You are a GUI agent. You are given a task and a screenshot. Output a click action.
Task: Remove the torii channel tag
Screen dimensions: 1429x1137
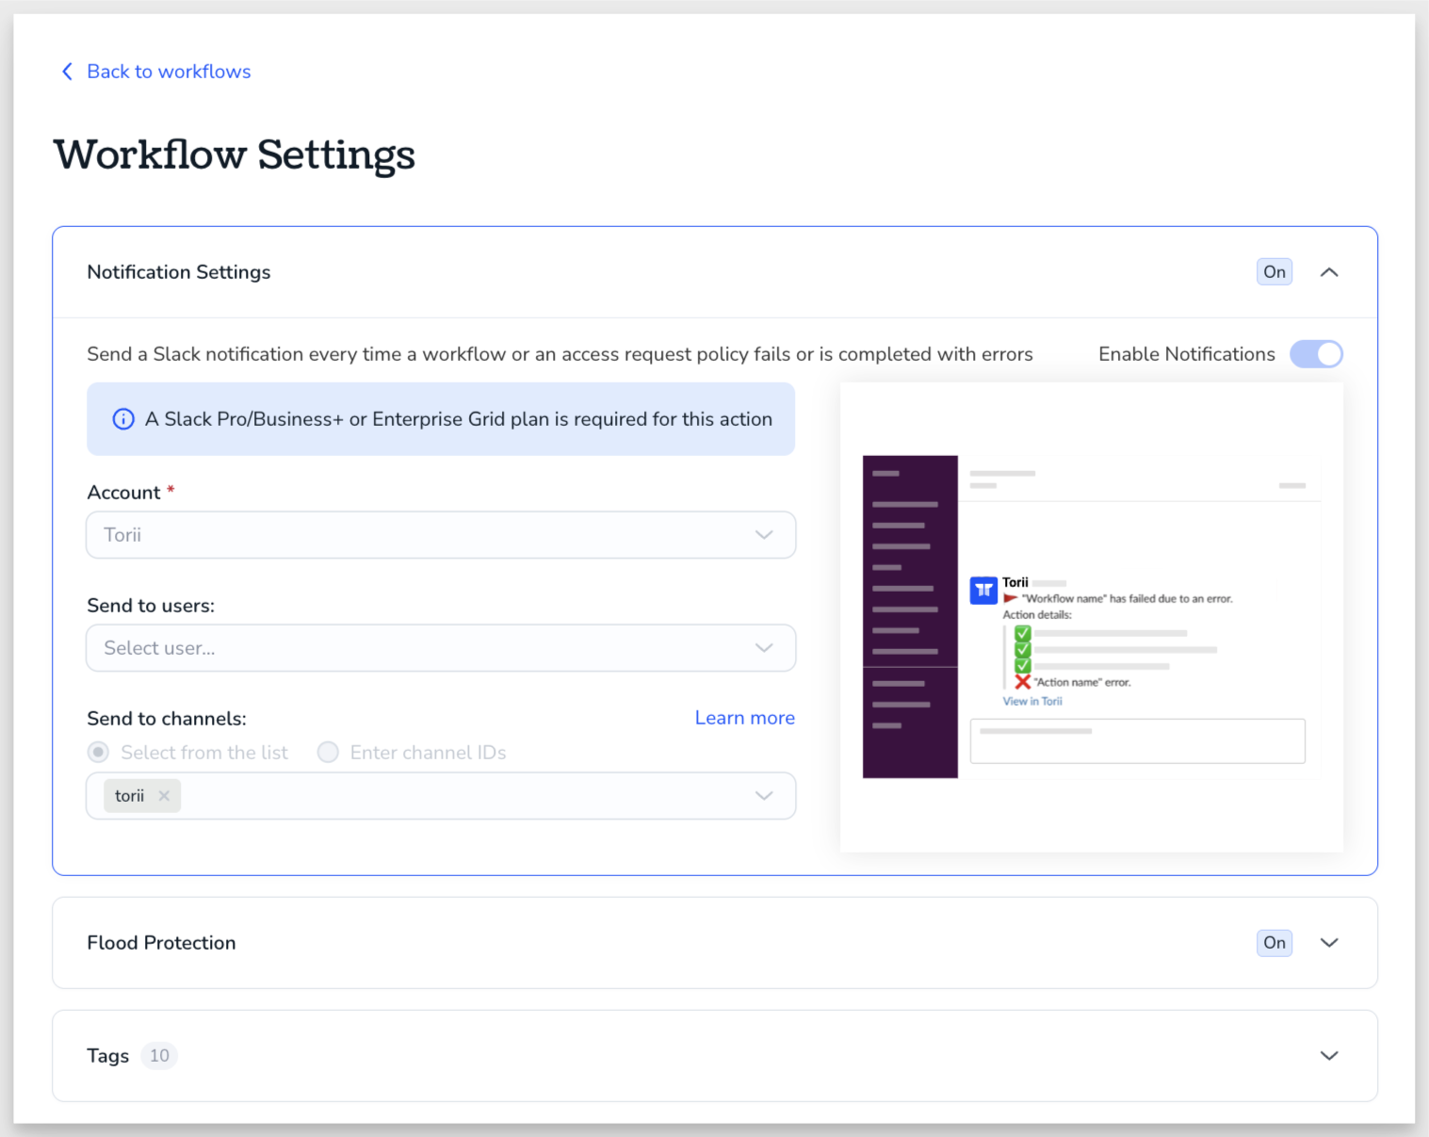[x=164, y=796]
